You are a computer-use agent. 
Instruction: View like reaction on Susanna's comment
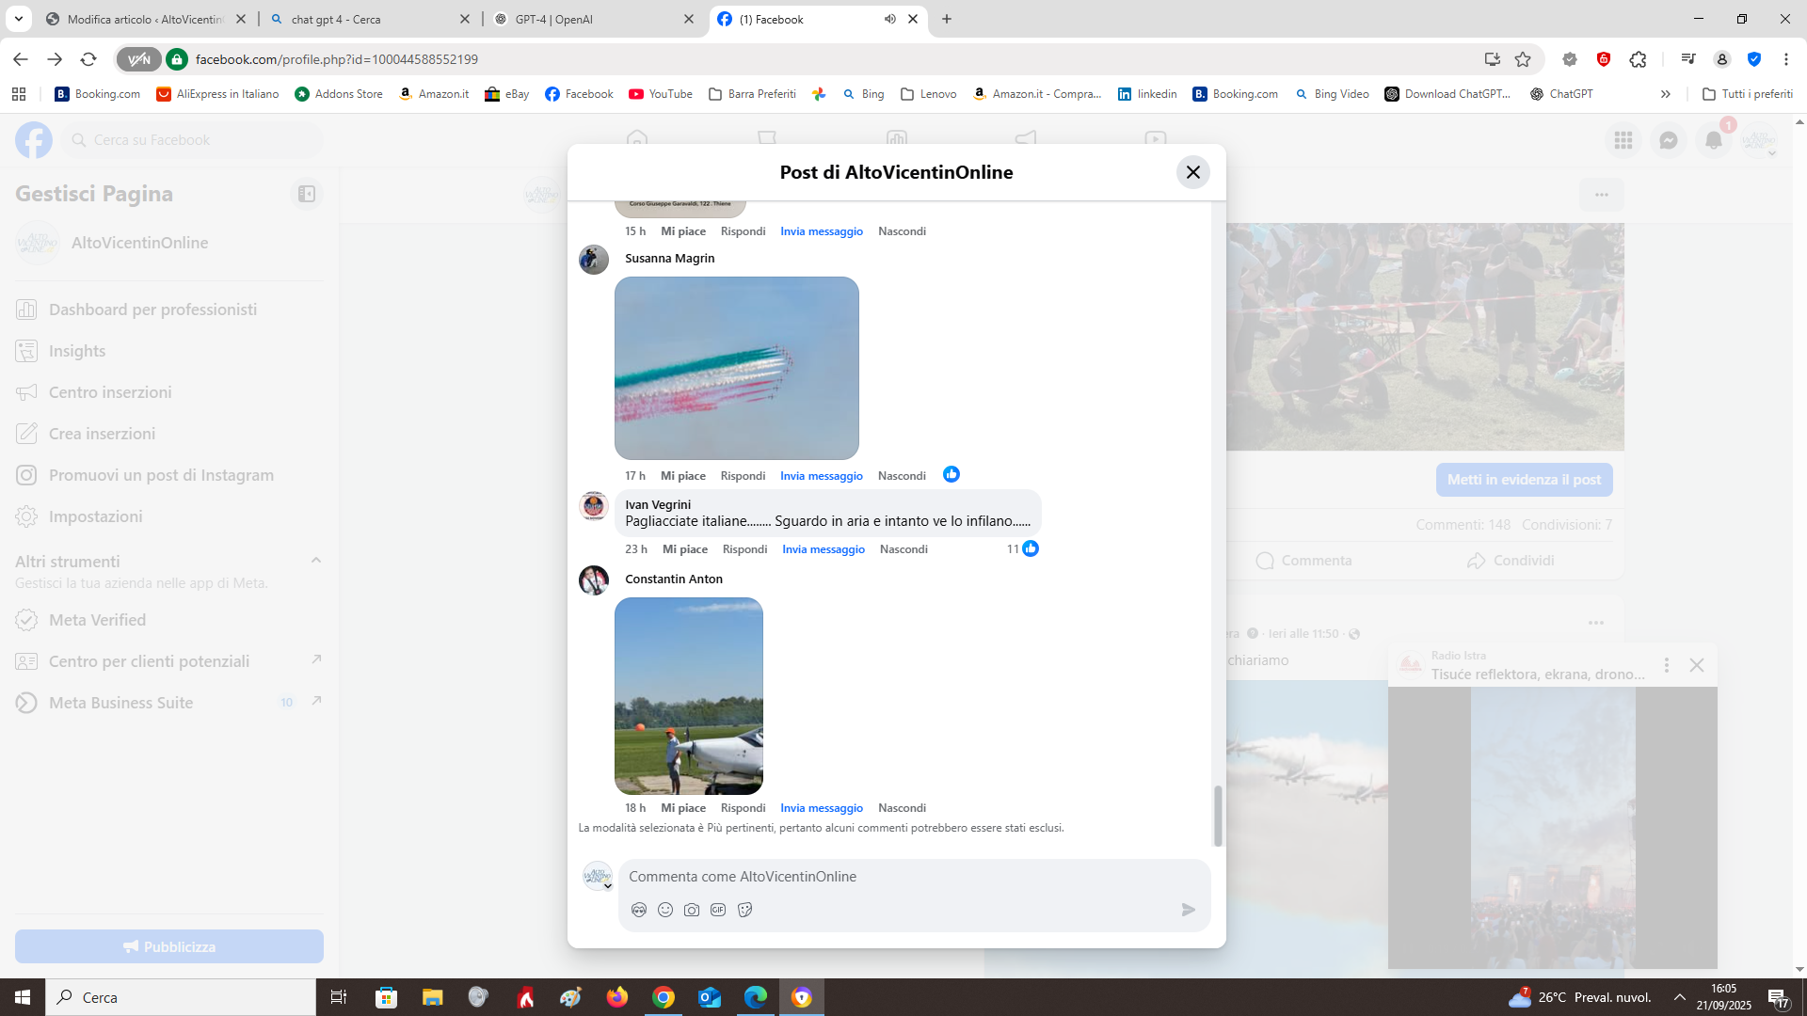[951, 474]
